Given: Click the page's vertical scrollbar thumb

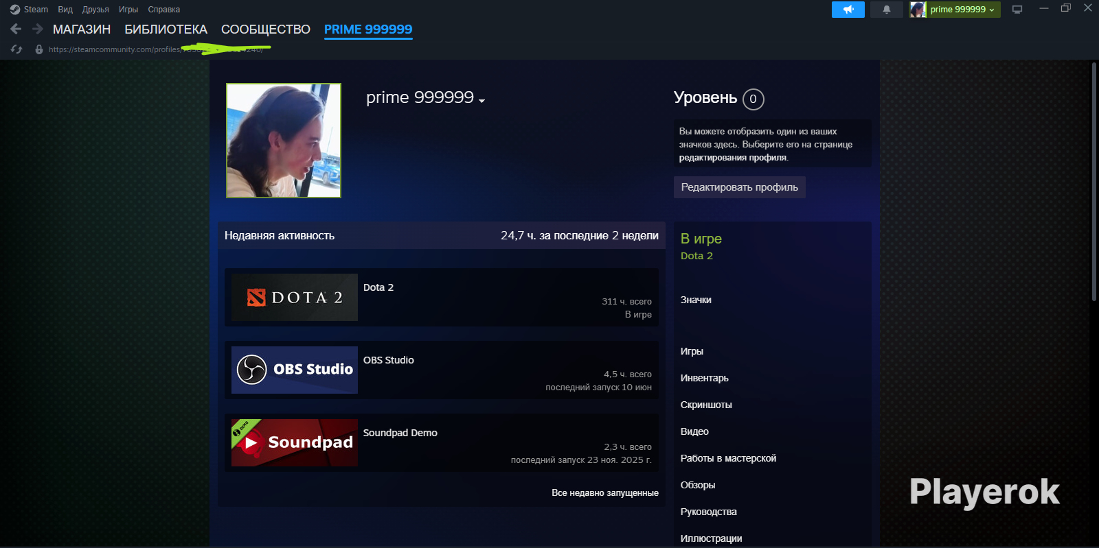Looking at the screenshot, I should click(1094, 182).
